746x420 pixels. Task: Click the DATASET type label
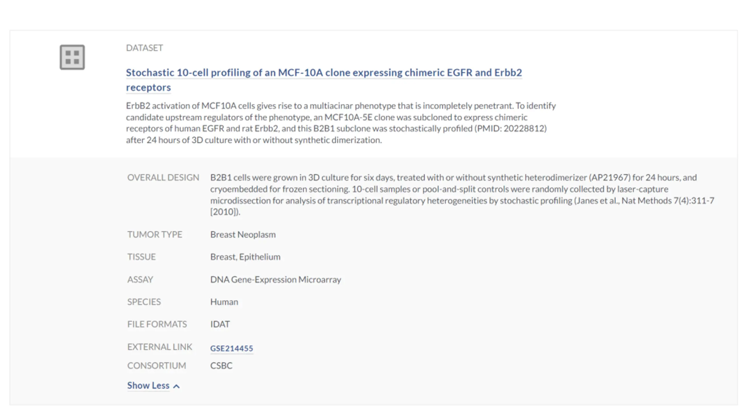[145, 48]
